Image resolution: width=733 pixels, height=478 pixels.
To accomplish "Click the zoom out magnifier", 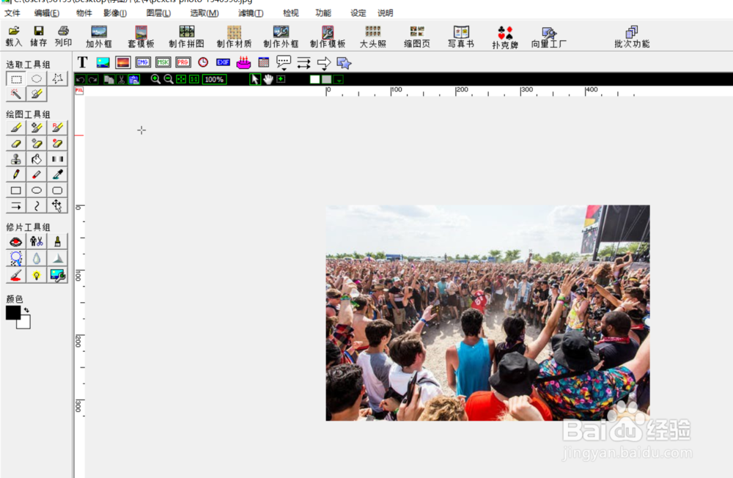I will pyautogui.click(x=169, y=79).
